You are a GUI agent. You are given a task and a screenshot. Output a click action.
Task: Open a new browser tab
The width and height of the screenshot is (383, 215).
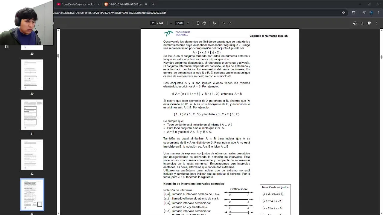coord(153,4)
